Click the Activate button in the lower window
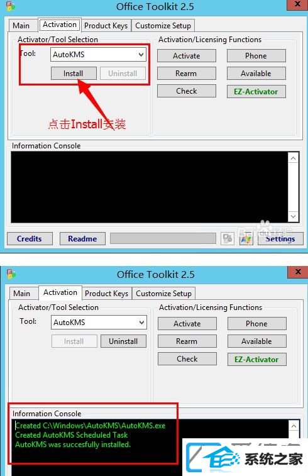The width and height of the screenshot is (308, 476). click(187, 324)
